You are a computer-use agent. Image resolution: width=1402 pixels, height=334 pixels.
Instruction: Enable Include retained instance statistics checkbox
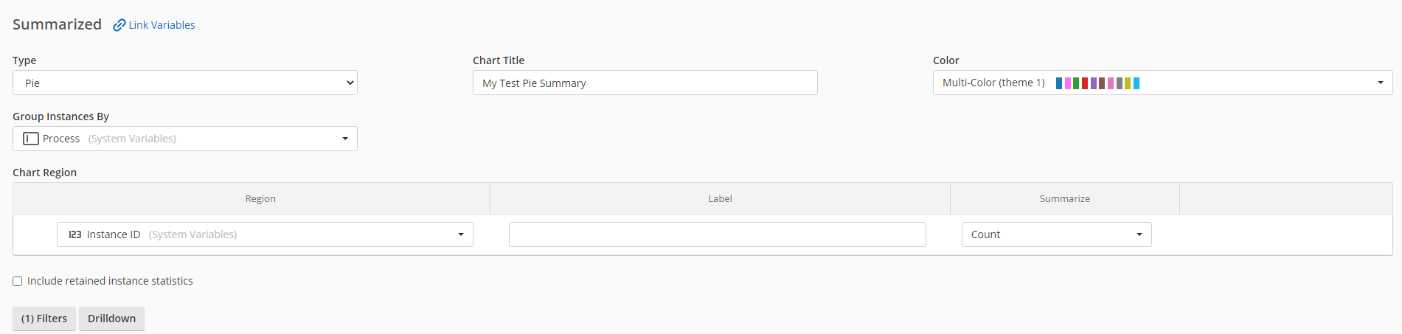(17, 281)
